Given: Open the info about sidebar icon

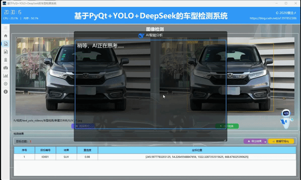Looking at the screenshot, I should (5, 91).
